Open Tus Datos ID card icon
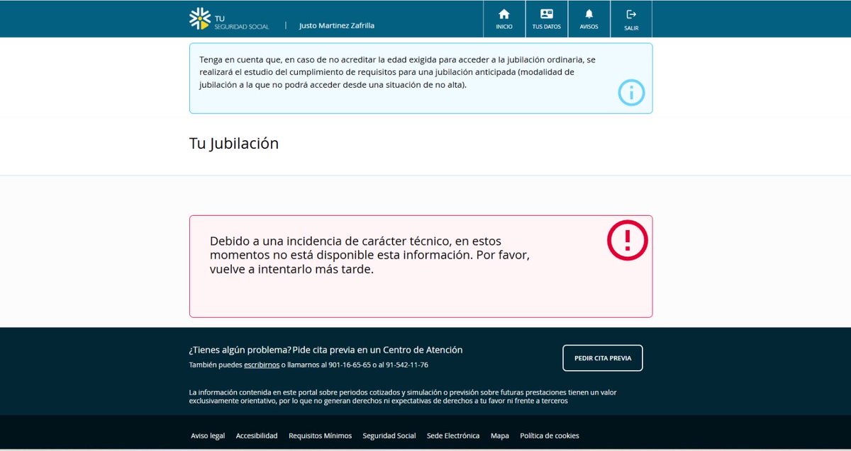 (x=546, y=19)
